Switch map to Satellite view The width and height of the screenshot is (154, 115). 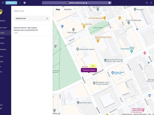pos(68,9)
